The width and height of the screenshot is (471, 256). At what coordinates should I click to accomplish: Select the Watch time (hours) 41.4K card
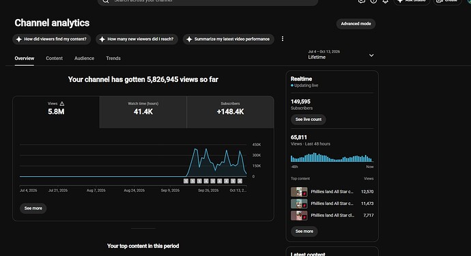tap(143, 112)
